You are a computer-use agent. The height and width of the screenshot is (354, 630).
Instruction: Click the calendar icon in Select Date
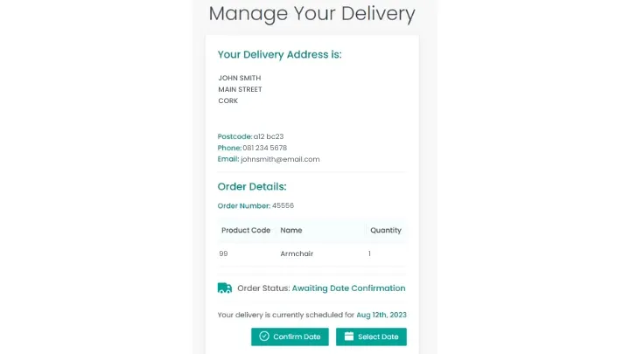(x=349, y=337)
